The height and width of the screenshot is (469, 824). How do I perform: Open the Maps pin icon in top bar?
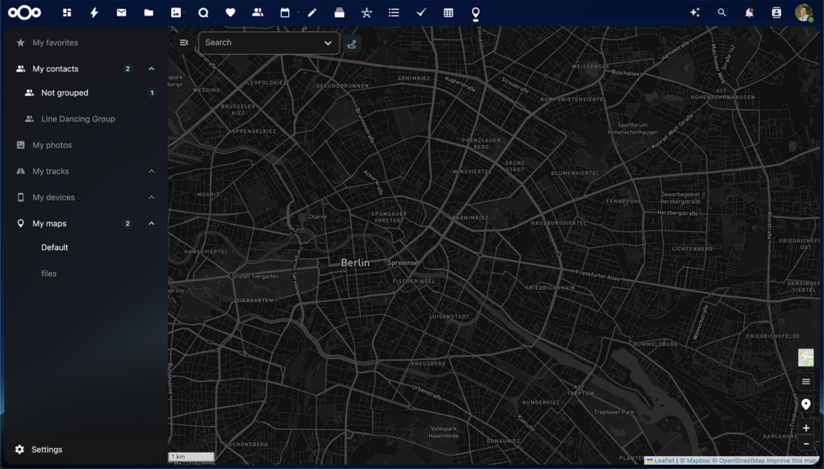tap(476, 12)
